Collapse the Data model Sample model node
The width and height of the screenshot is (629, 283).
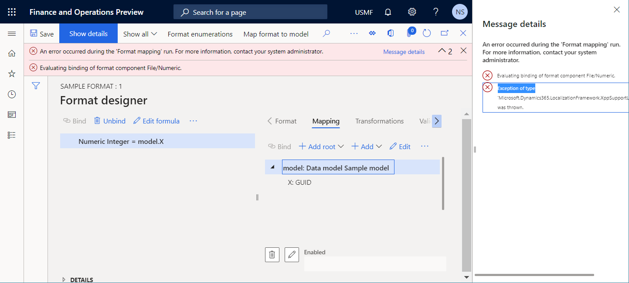[x=272, y=166]
